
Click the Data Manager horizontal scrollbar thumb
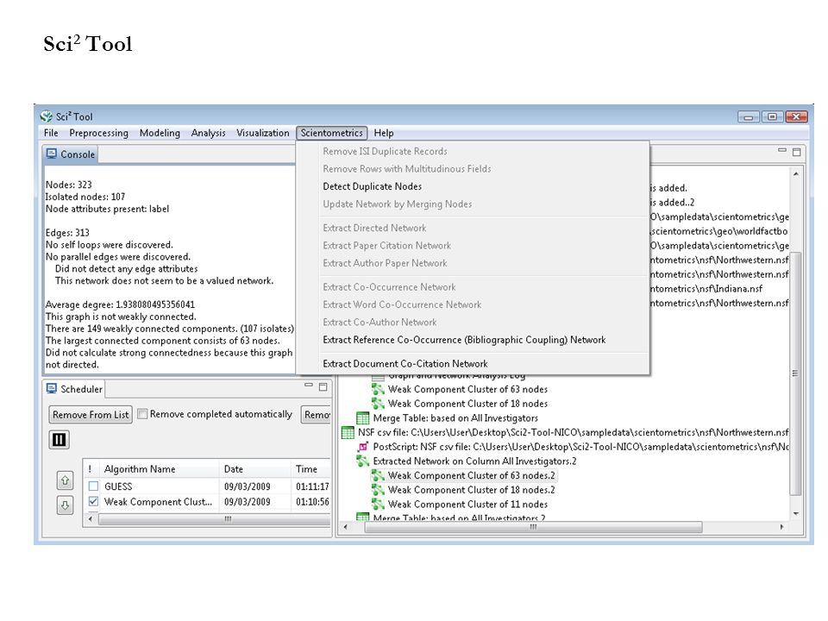tap(533, 527)
